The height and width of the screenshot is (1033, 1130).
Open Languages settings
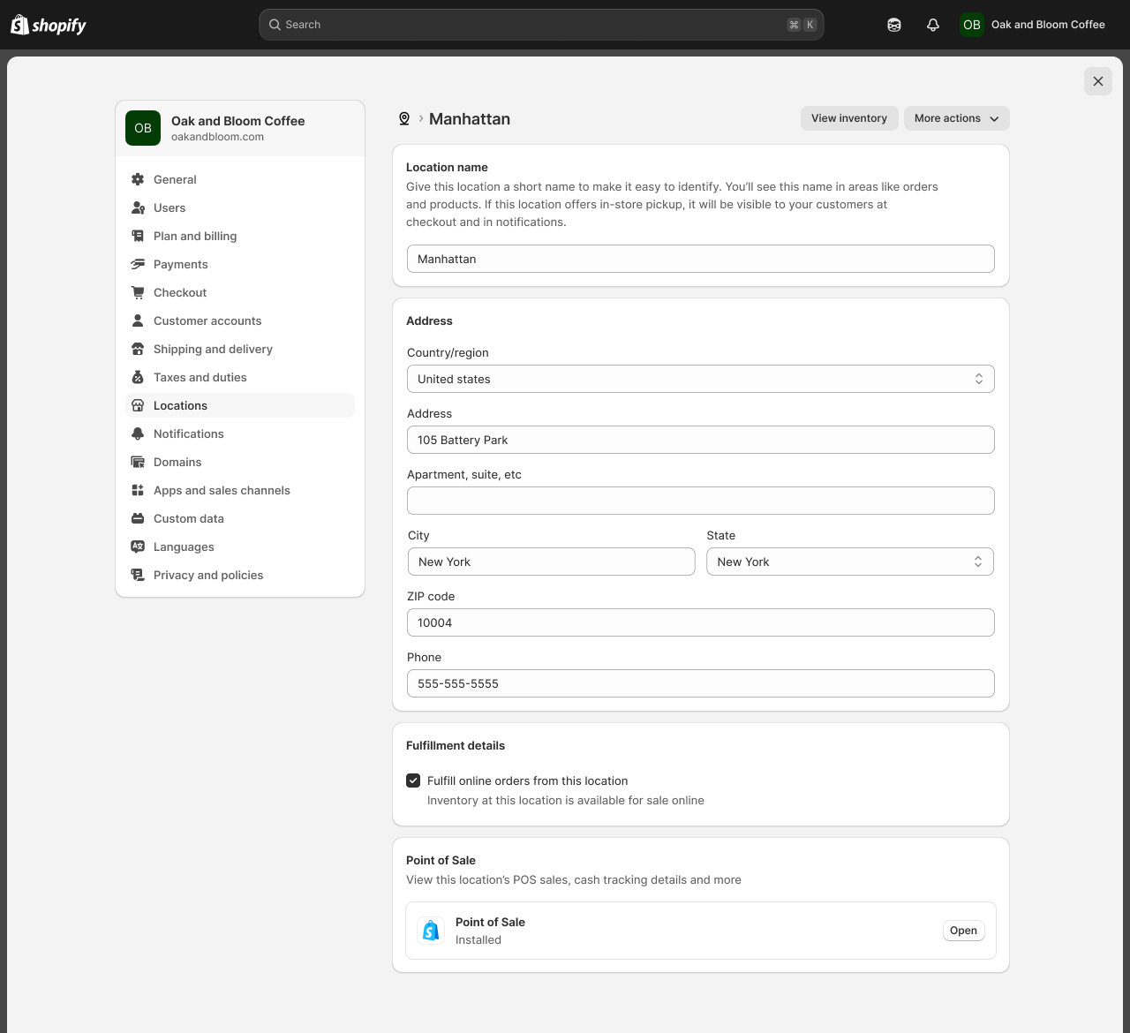[x=240, y=547]
